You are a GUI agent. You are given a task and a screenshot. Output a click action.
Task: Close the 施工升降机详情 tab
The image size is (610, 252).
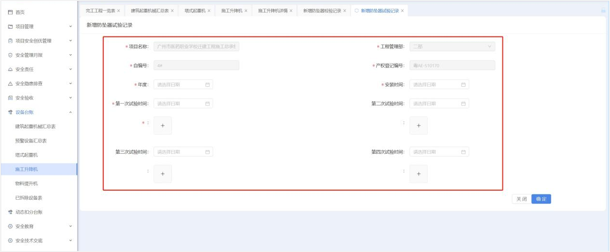pos(291,11)
